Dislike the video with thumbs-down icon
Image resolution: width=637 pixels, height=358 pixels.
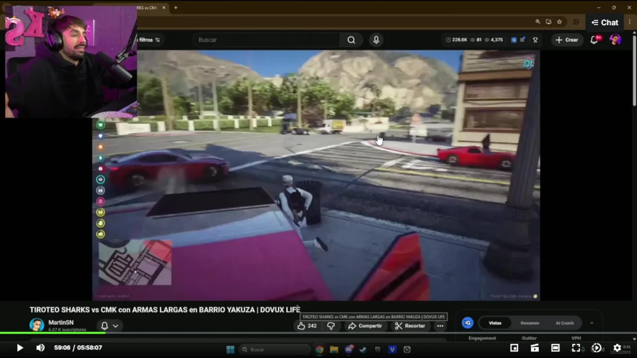(330, 326)
